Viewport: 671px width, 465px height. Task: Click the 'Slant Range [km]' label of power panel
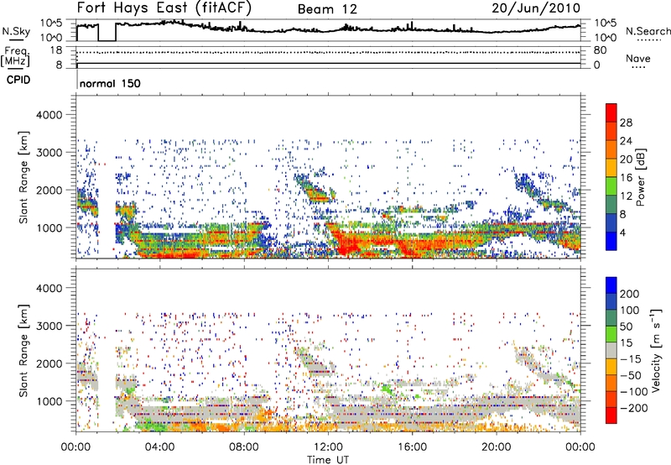click(23, 177)
